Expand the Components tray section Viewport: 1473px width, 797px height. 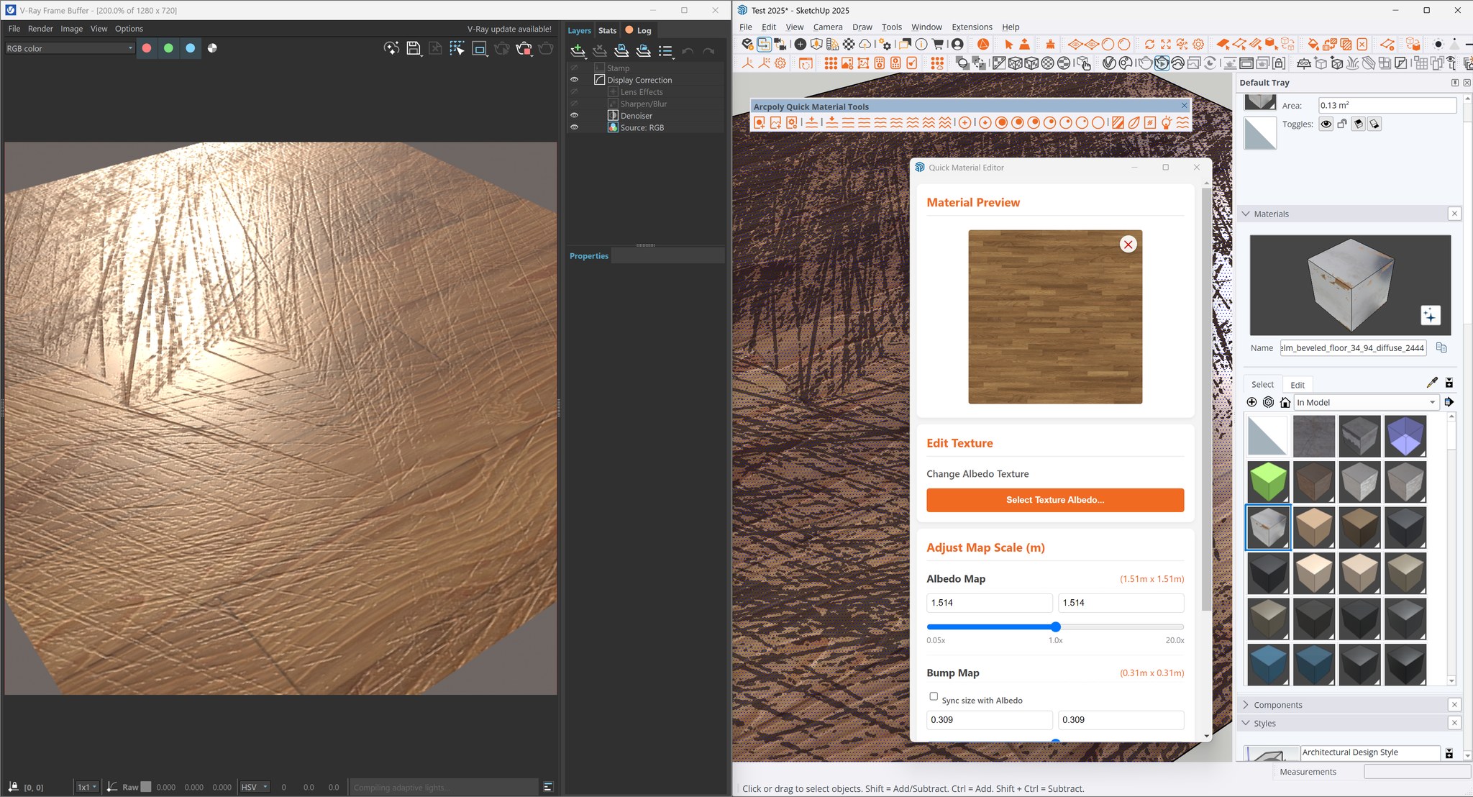(1246, 705)
